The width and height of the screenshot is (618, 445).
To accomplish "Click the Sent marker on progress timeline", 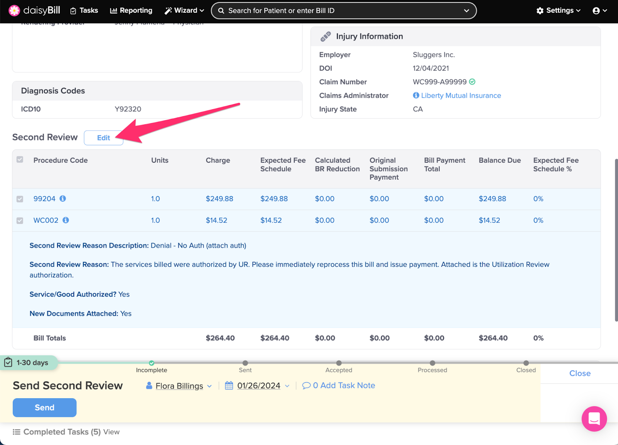I will [x=245, y=363].
